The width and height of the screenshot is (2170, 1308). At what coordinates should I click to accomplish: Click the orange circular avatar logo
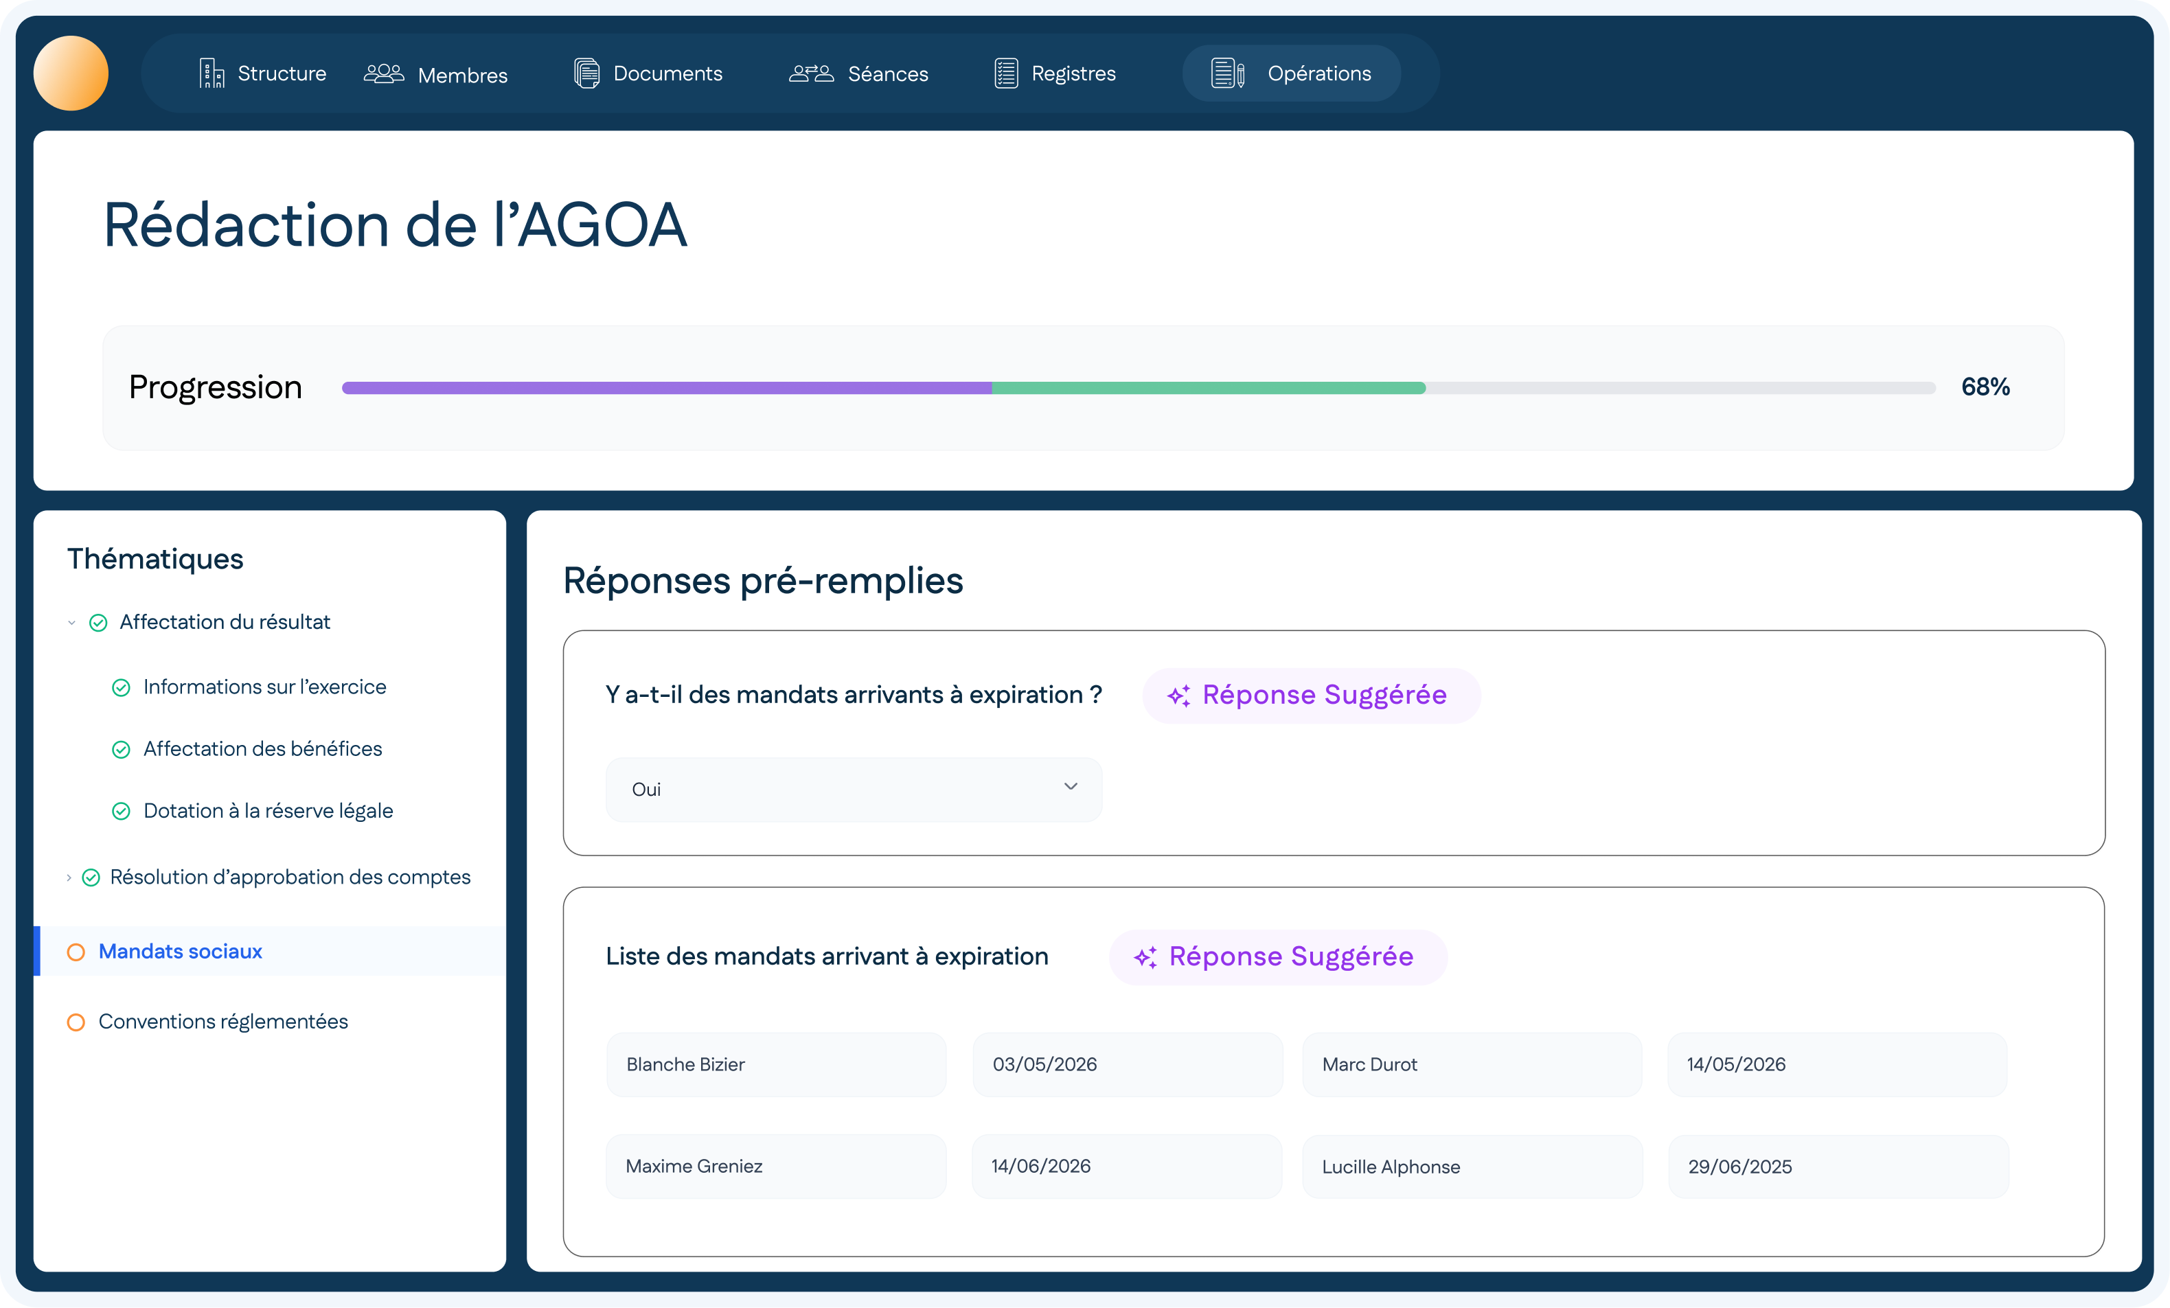point(71,73)
